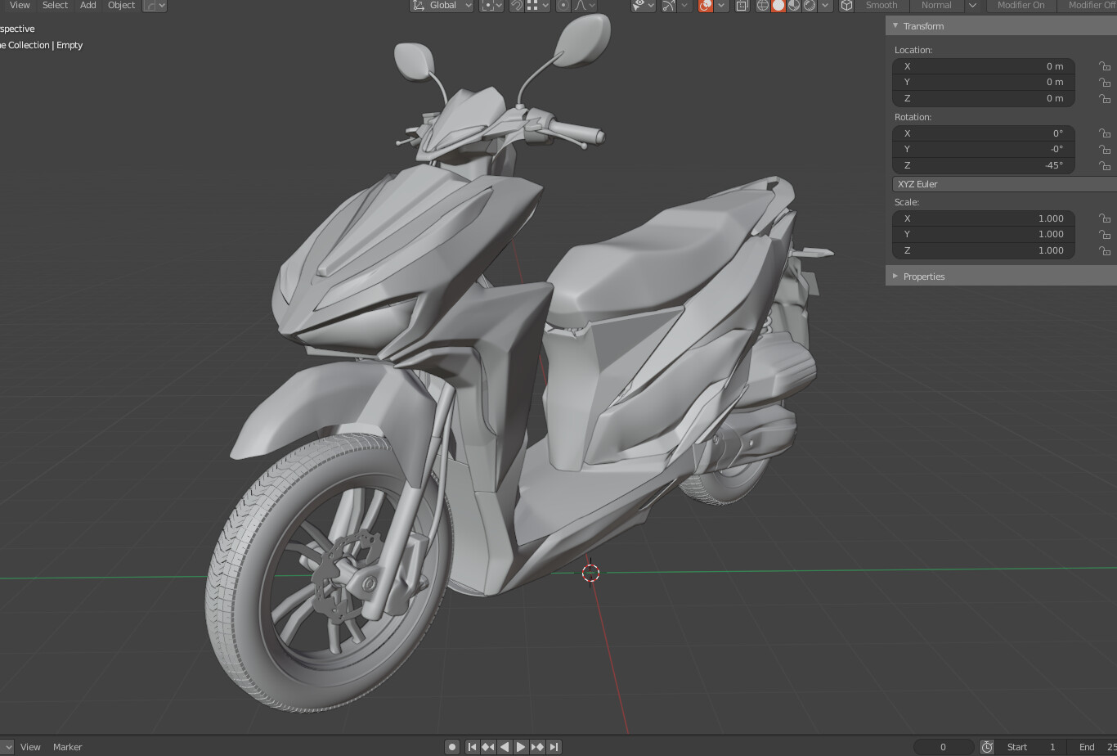
Task: Jump to last frame of timeline
Action: 554,746
